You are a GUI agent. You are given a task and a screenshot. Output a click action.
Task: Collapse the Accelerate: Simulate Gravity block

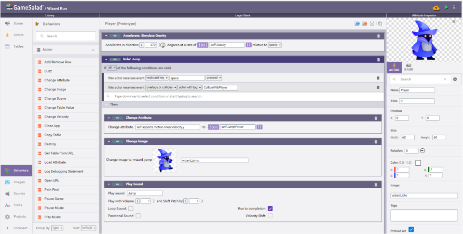pyautogui.click(x=106, y=36)
